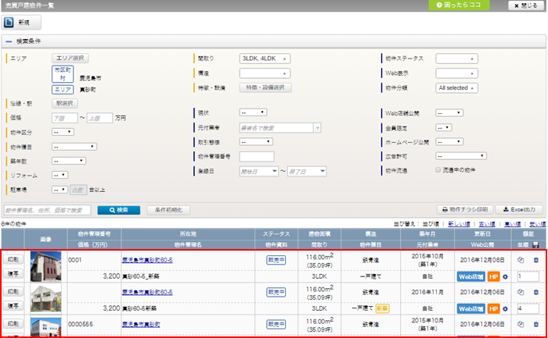Screen dimensions: 548x338
Task: Toggle the エリア mode button below 市区町村
Action: (x=63, y=91)
